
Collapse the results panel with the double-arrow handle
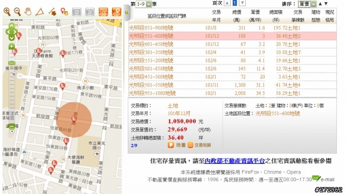(x=127, y=12)
